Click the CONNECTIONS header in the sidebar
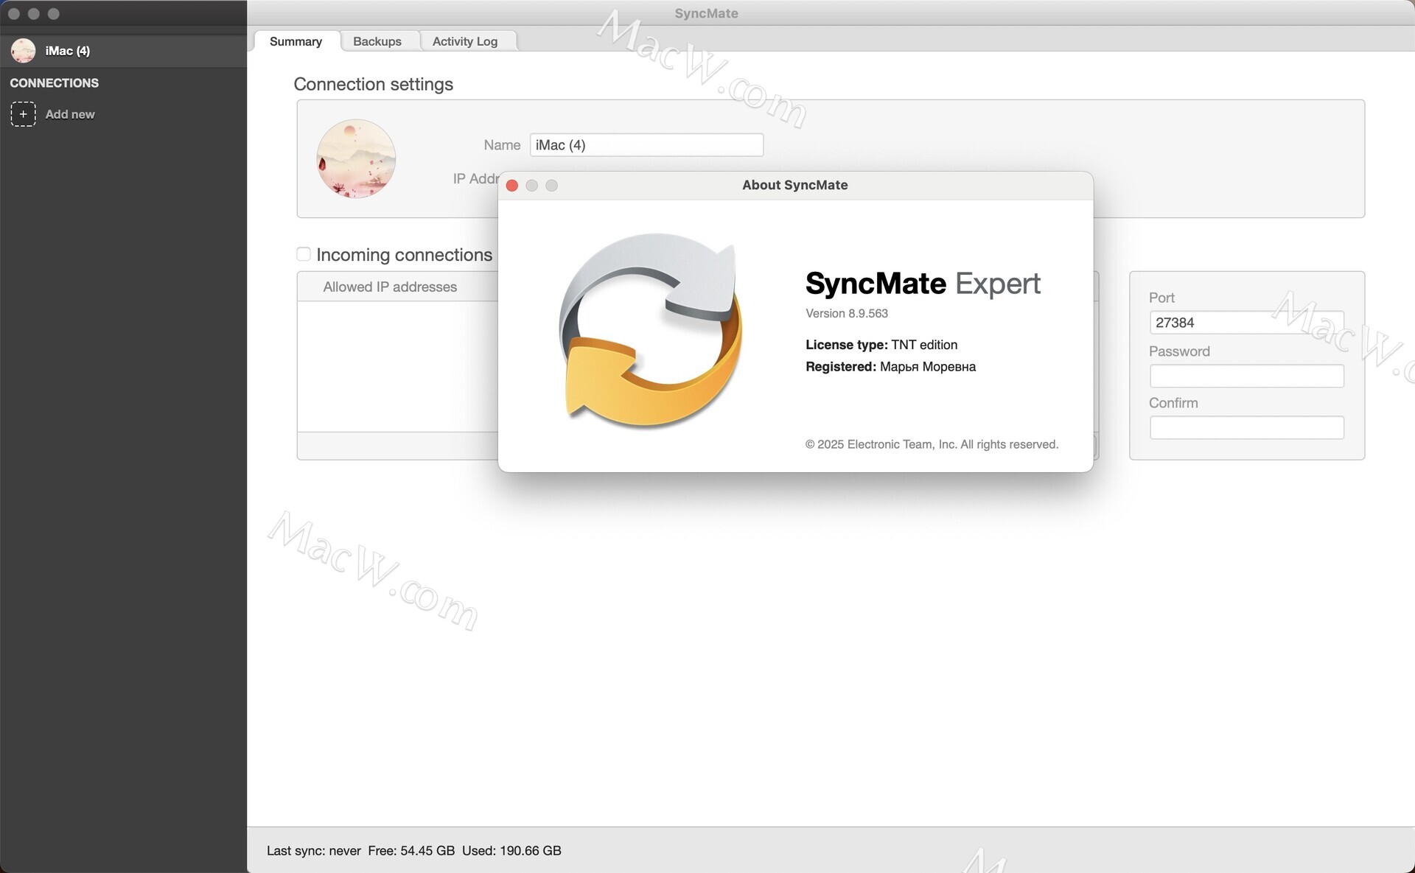 [55, 83]
